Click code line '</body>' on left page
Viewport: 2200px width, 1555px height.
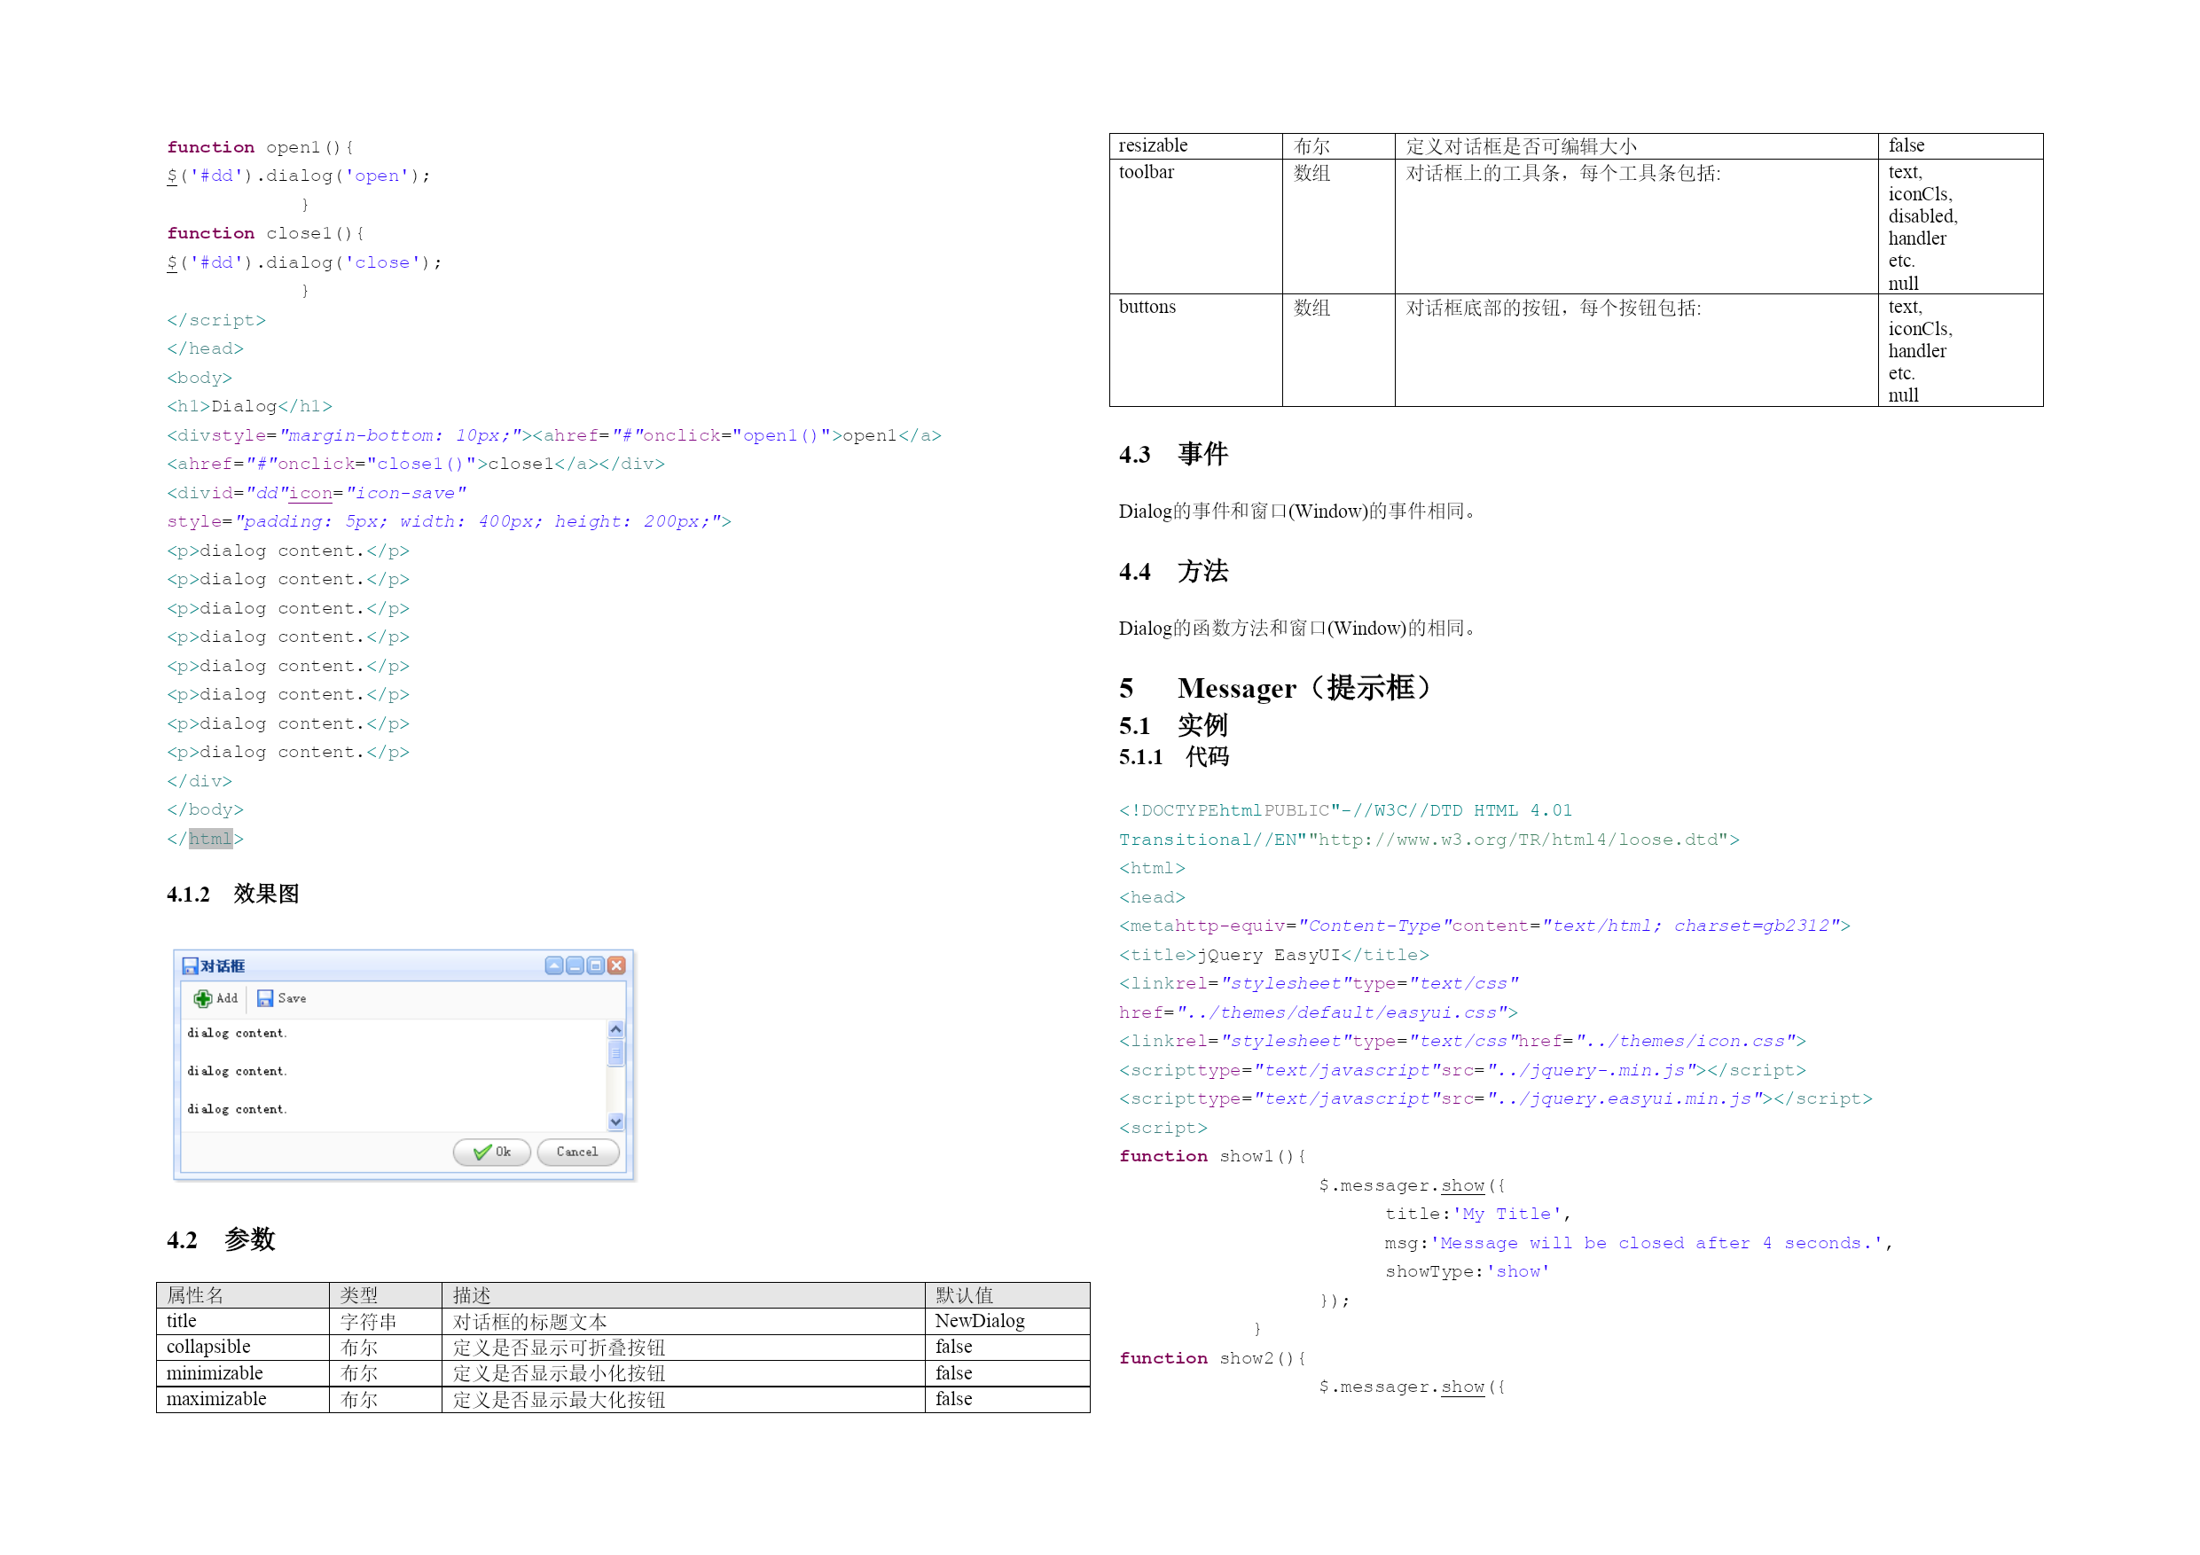coord(205,809)
